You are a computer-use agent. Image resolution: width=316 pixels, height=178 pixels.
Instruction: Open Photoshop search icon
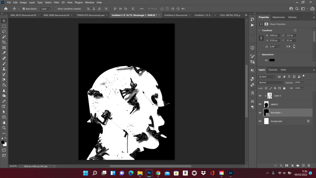297,9
